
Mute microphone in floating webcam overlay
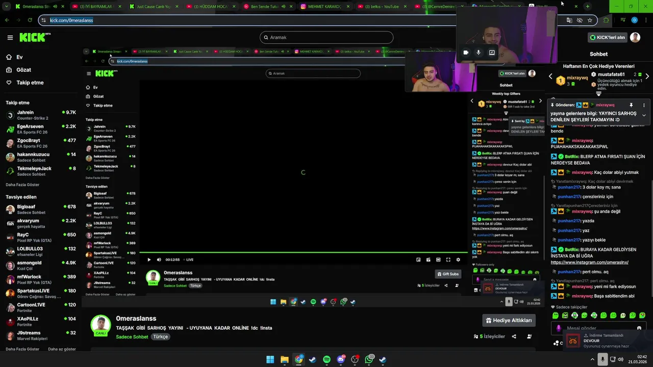(479, 52)
